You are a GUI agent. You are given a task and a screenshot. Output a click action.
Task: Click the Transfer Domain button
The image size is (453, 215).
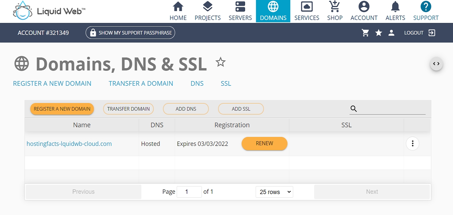pos(129,109)
